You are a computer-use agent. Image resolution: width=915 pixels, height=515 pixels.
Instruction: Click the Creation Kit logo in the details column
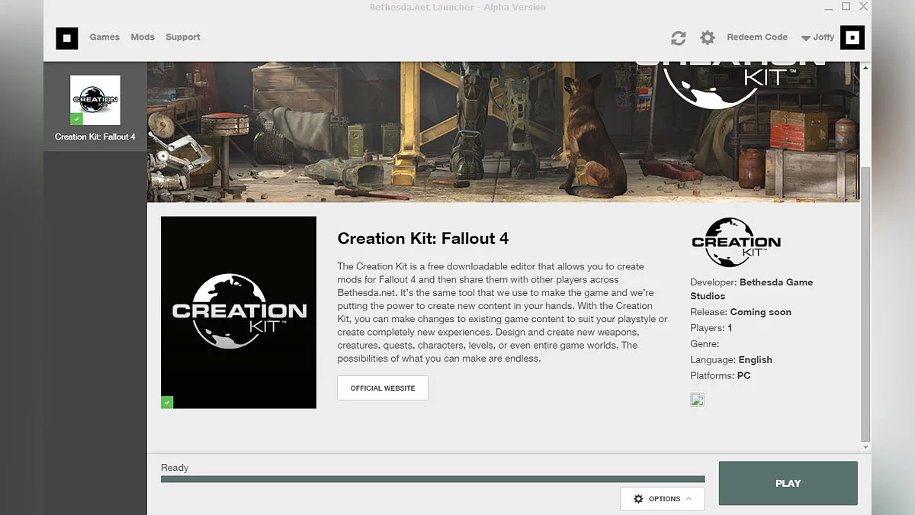point(736,241)
